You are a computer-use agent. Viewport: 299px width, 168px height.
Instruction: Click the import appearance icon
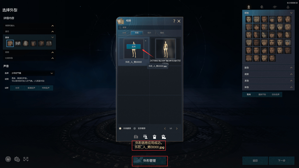pos(145,137)
